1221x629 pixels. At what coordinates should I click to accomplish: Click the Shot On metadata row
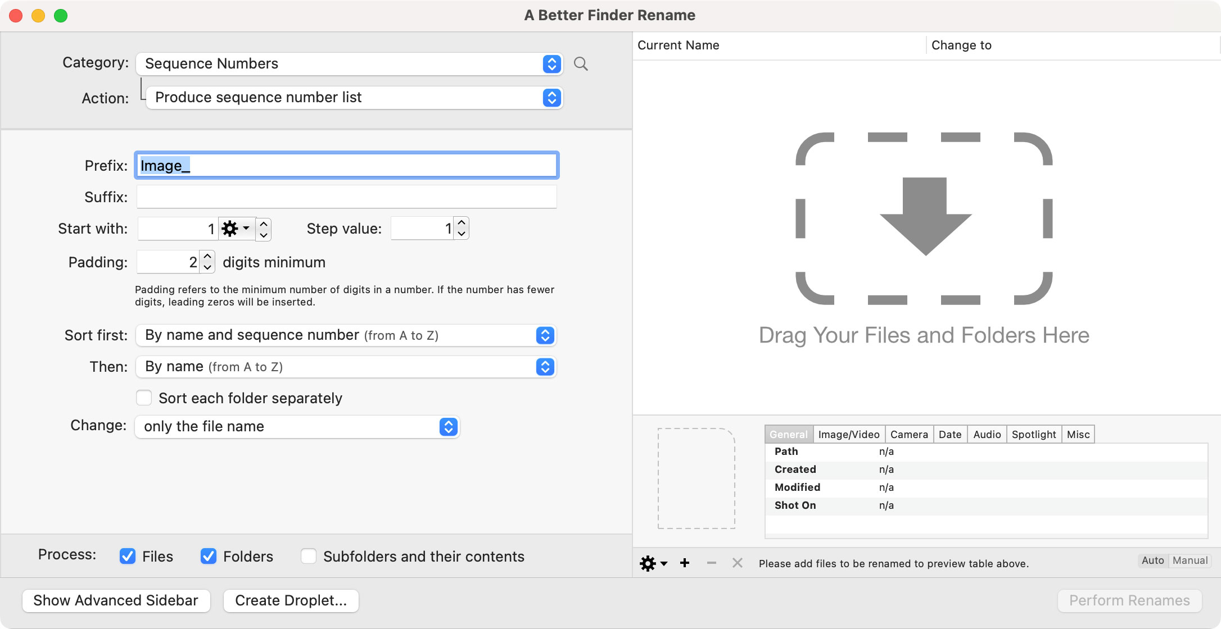pyautogui.click(x=987, y=505)
